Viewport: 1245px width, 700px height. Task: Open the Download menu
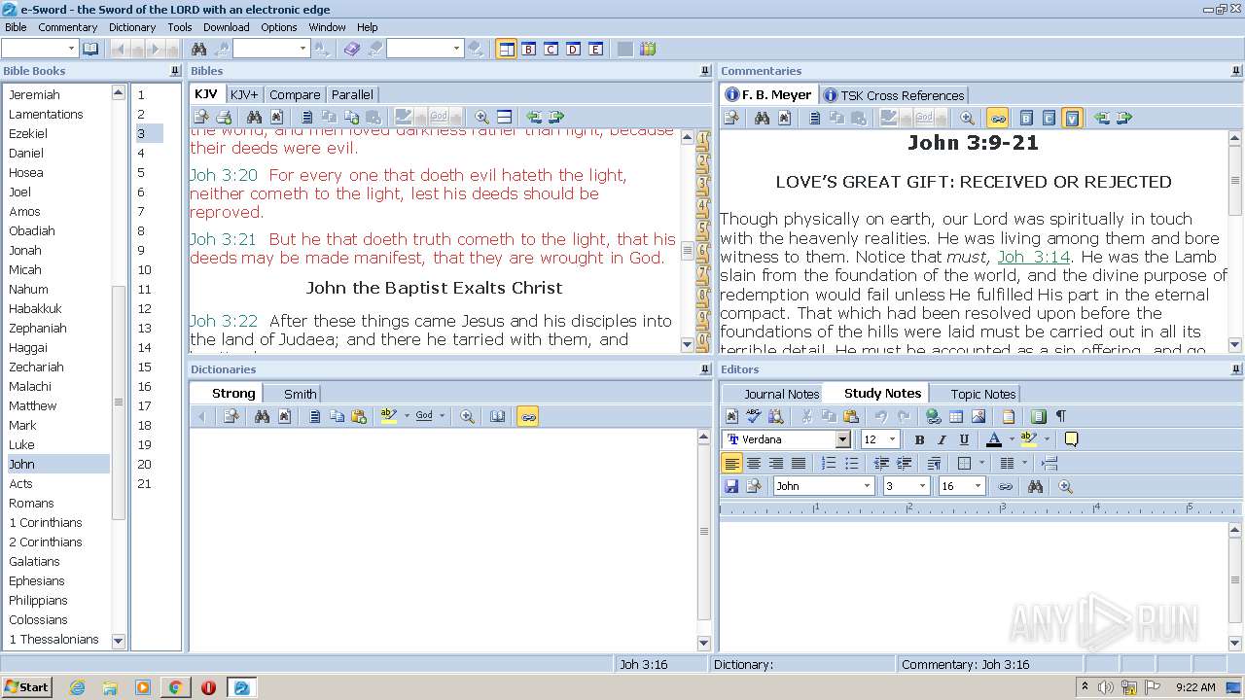[x=226, y=27]
